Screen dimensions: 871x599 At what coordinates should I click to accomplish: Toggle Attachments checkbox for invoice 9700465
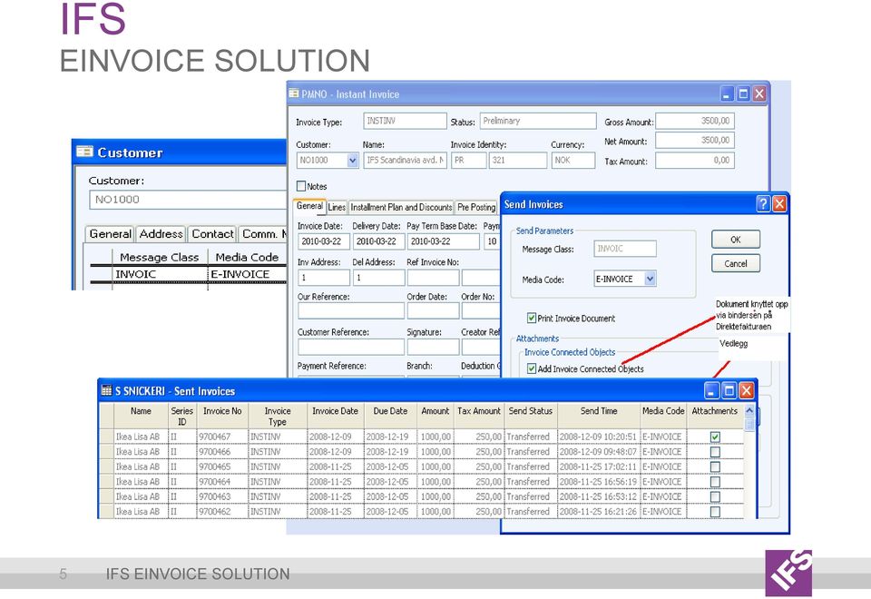click(715, 466)
